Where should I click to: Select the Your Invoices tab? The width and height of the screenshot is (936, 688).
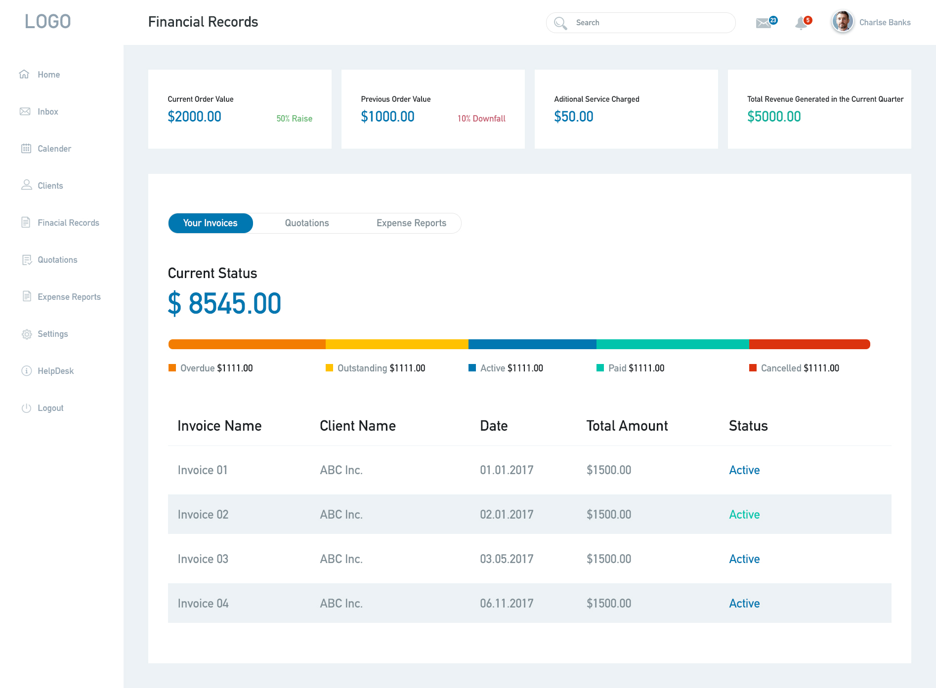click(x=211, y=223)
